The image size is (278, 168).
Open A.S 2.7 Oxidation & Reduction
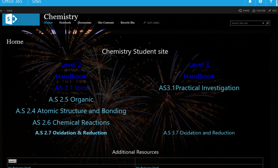(x=71, y=133)
